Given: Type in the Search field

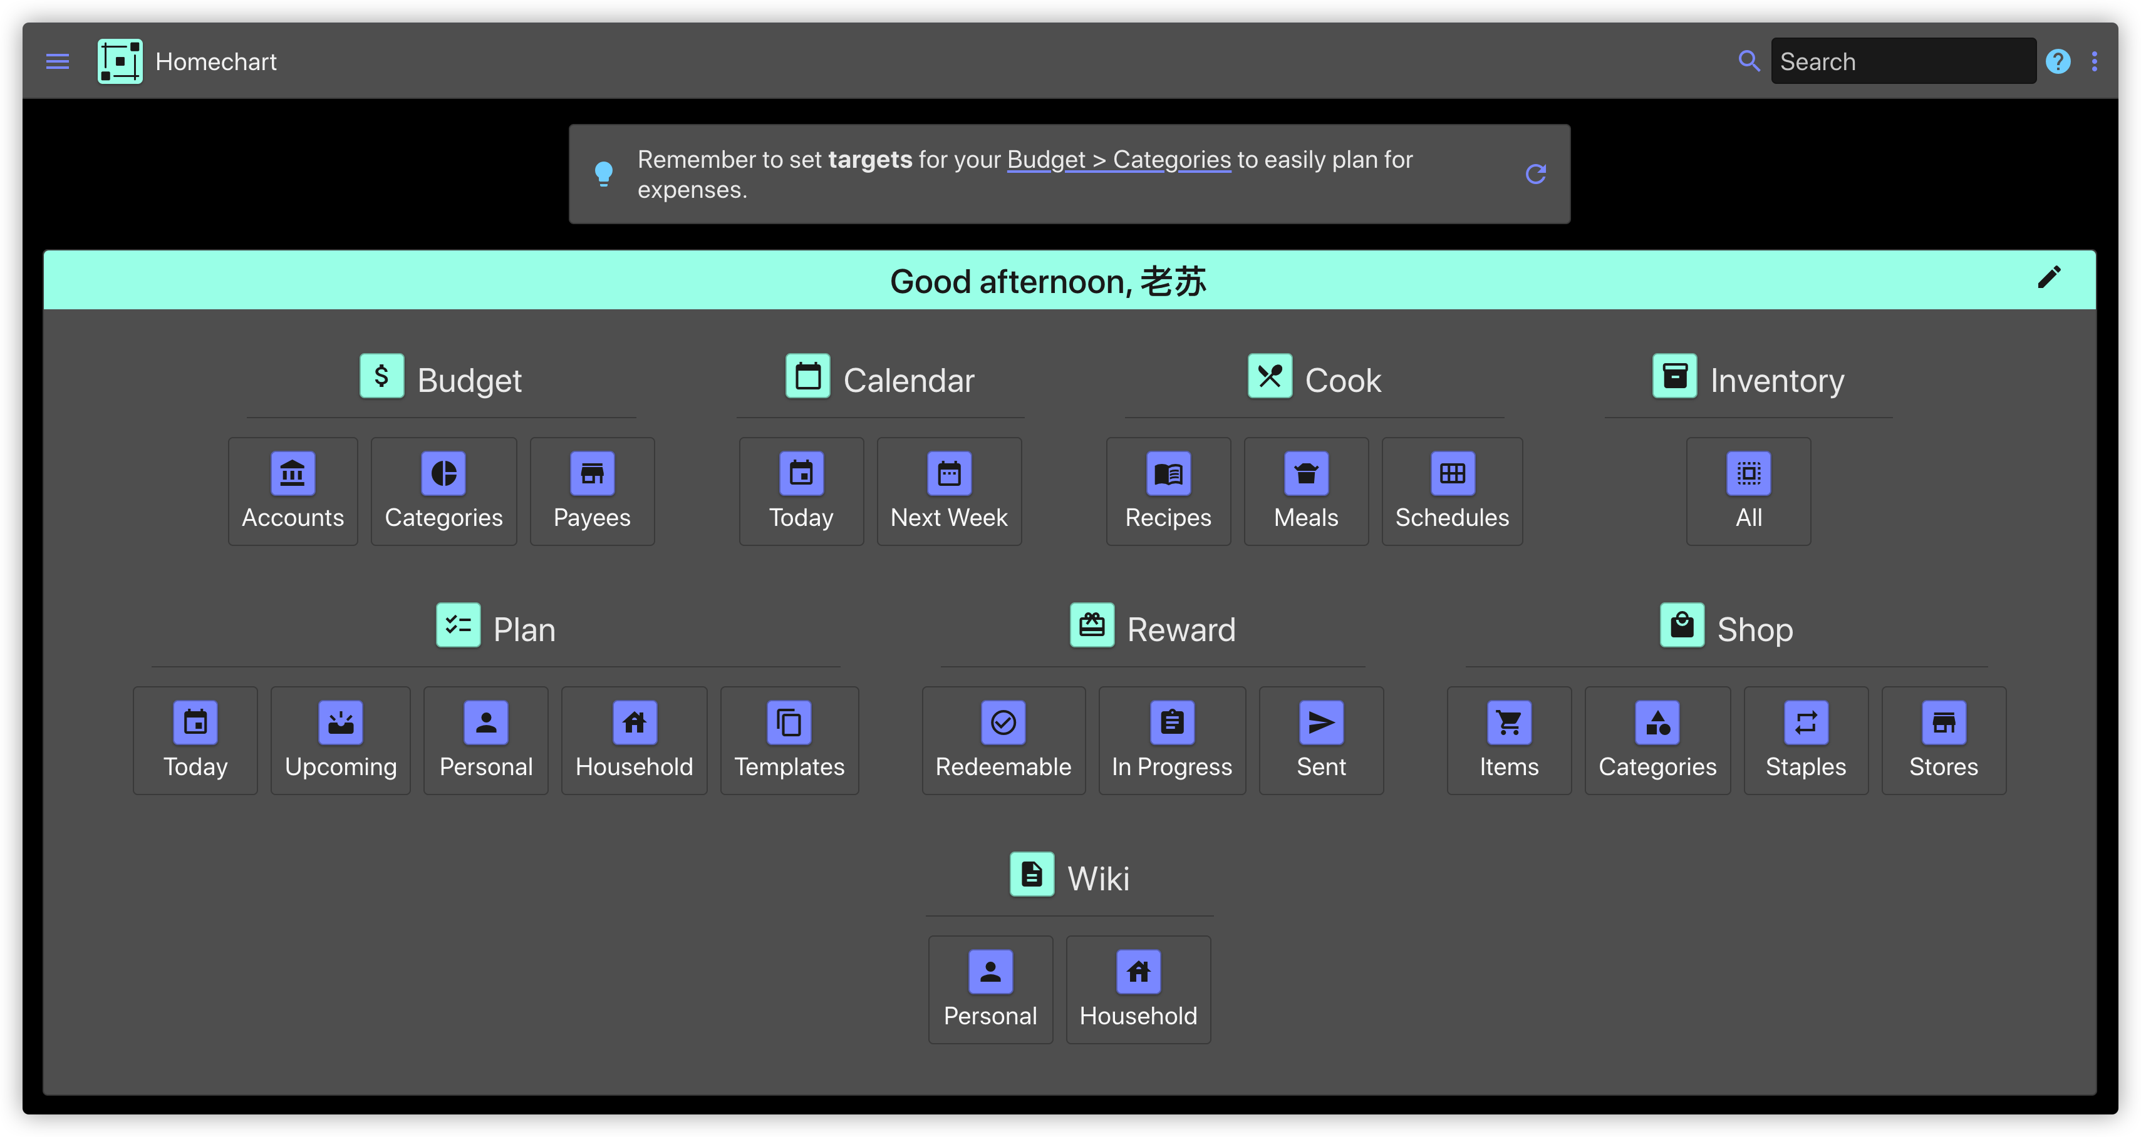Looking at the screenshot, I should click(1902, 61).
